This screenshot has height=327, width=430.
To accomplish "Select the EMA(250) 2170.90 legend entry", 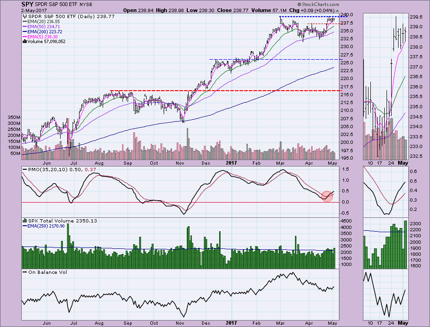I will (43, 226).
